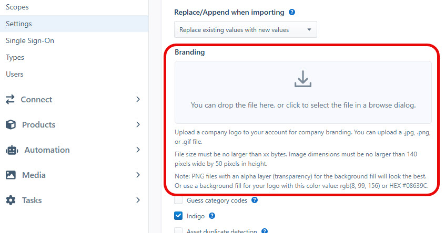Expand the Products section chevron

(x=138, y=125)
